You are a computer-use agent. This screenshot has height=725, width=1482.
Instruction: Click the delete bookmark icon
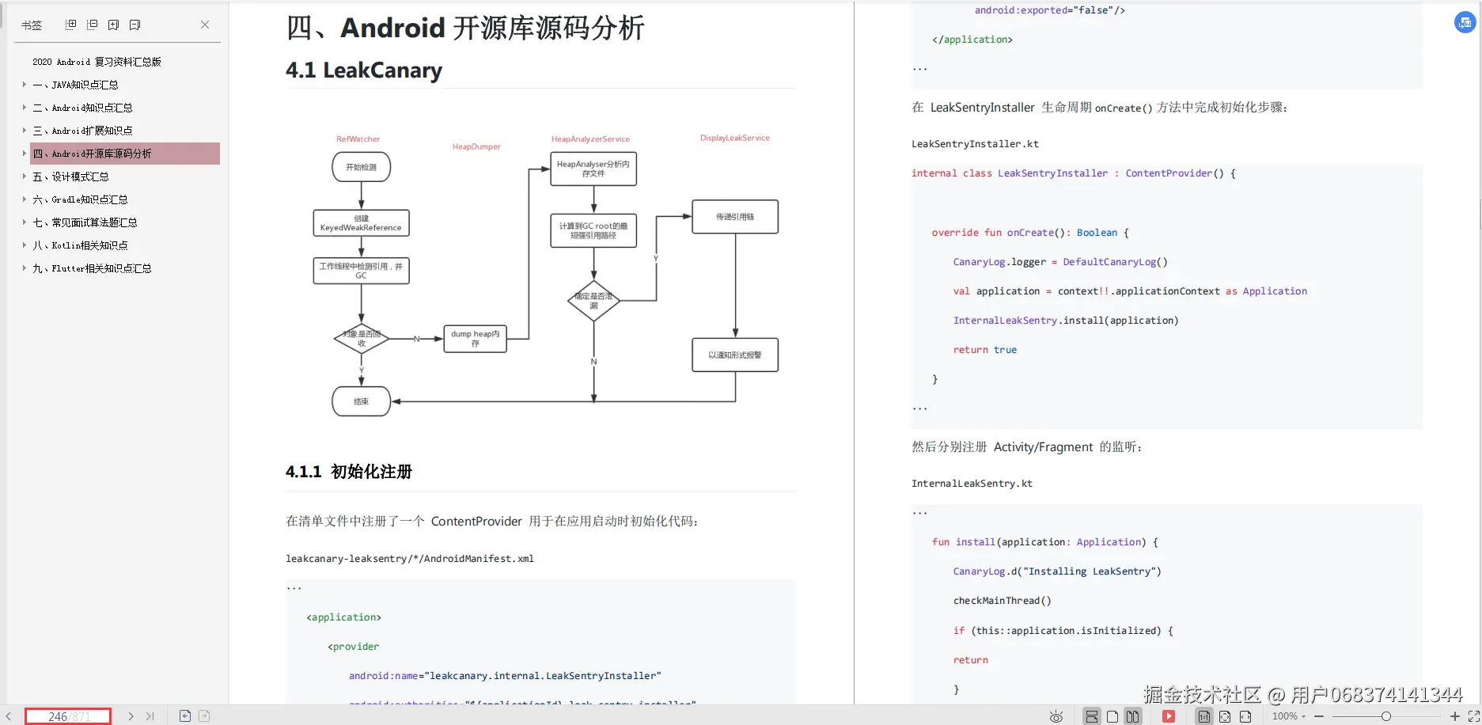(x=135, y=25)
